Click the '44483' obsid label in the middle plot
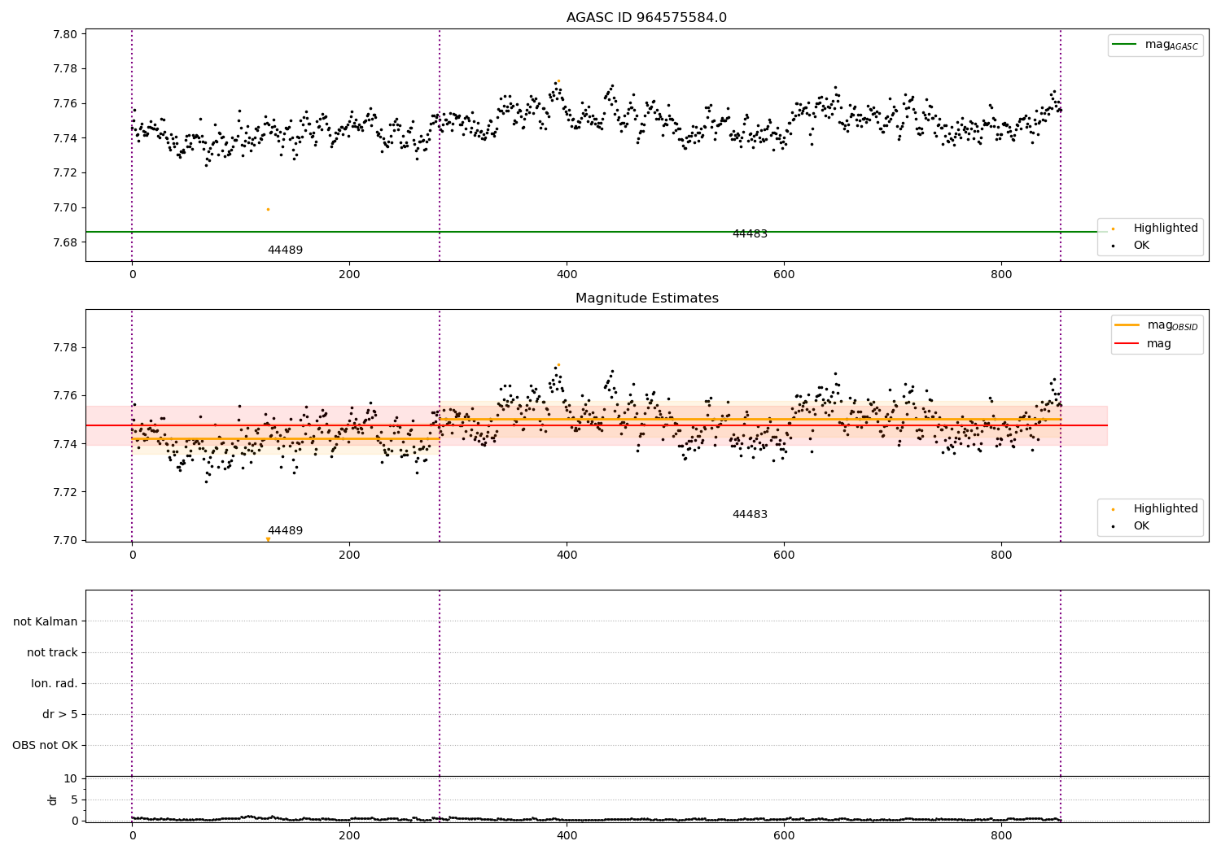Viewport: 1221px width, 854px height. pyautogui.click(x=750, y=515)
